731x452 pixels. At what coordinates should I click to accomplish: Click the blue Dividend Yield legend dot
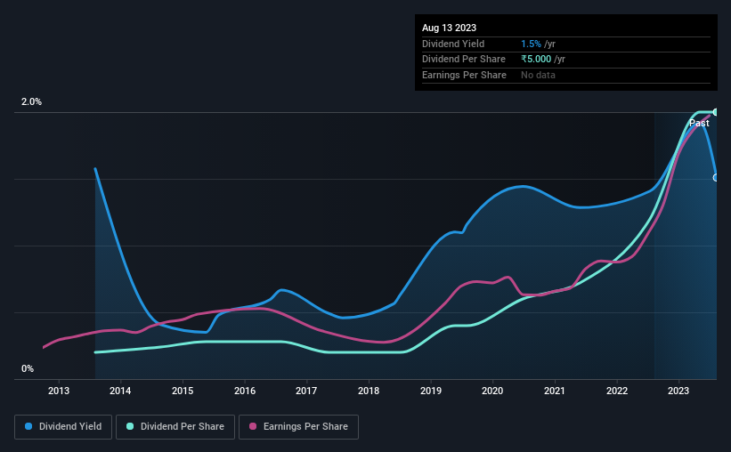(x=28, y=426)
